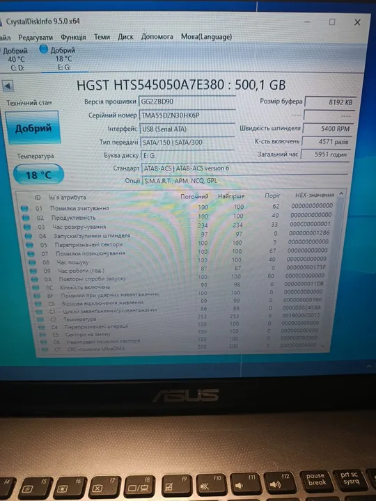Click status icon for 05 Перепризначені сектори
Screen dimensions: 376x501
pos(30,245)
